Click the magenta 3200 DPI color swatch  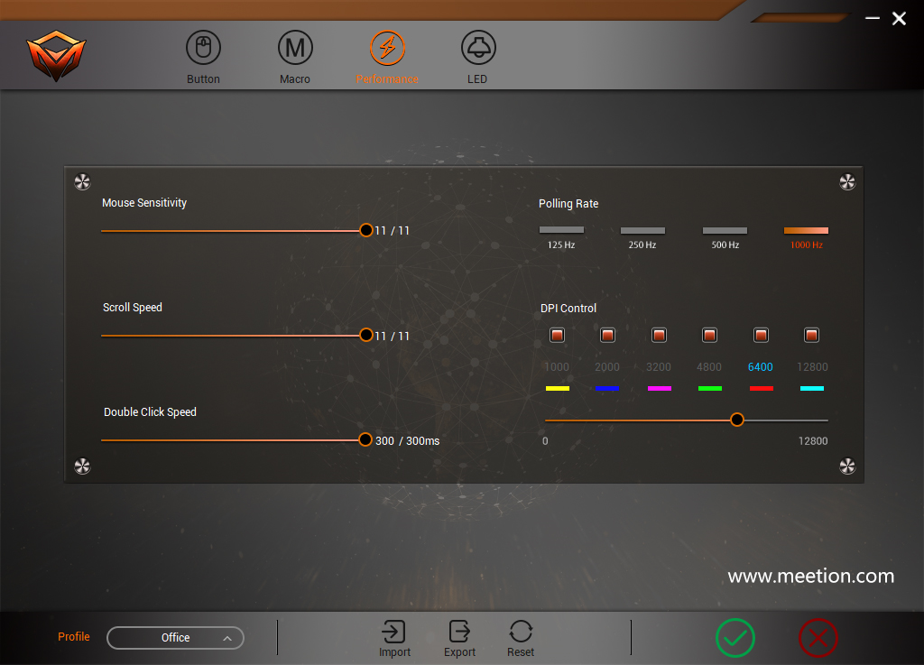point(658,388)
